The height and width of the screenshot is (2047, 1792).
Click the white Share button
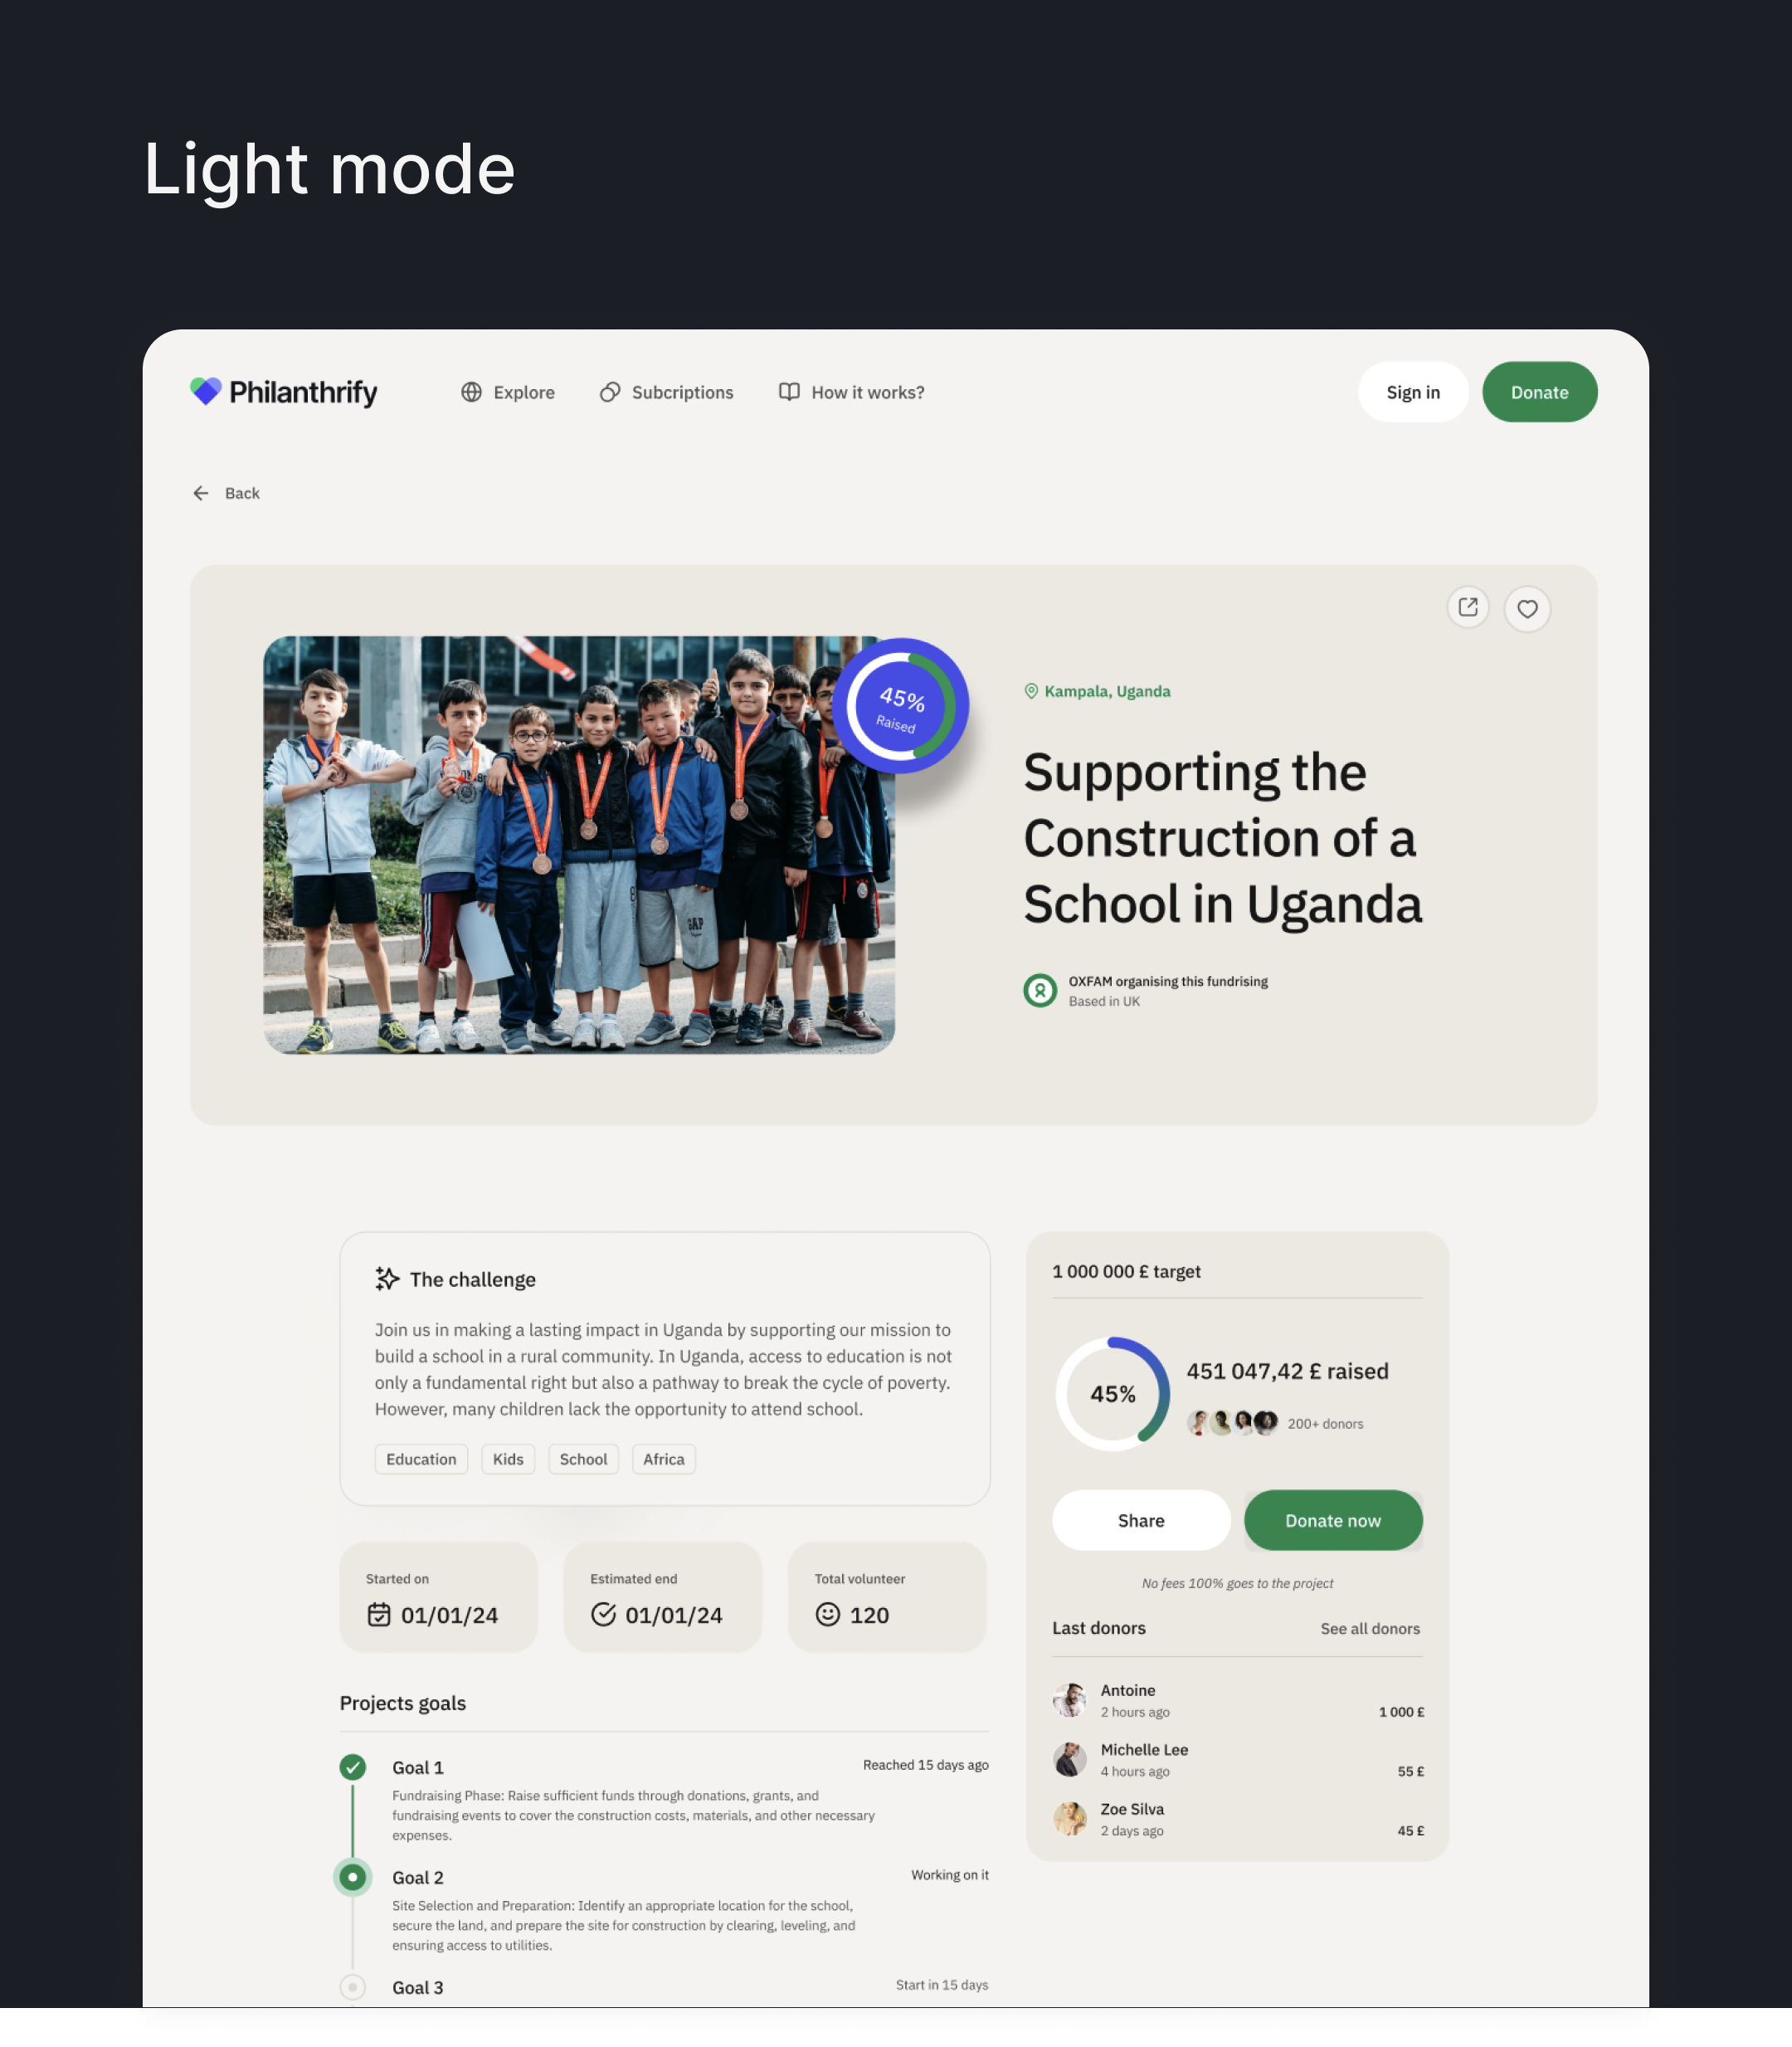pyautogui.click(x=1141, y=1520)
